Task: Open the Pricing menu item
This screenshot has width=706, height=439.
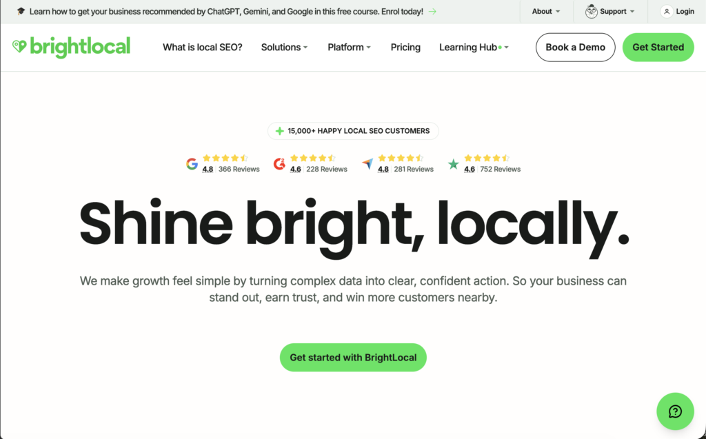Action: [405, 48]
